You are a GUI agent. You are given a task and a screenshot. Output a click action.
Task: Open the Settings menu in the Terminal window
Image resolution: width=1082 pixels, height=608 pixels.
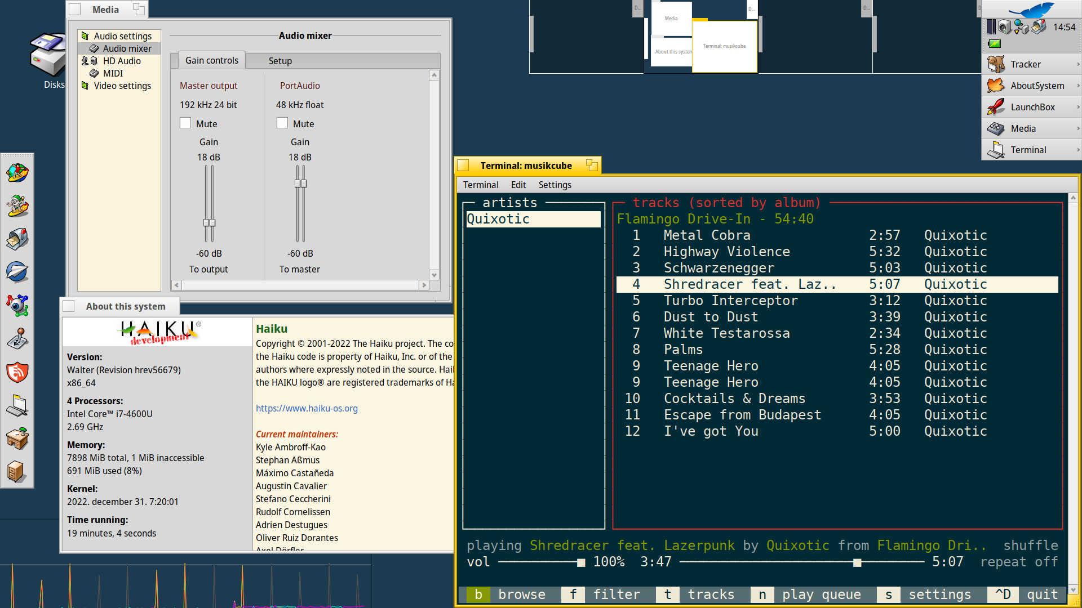coord(555,185)
